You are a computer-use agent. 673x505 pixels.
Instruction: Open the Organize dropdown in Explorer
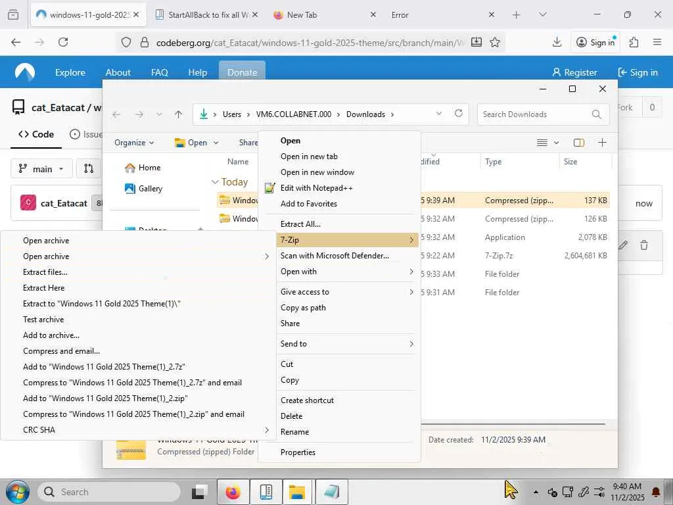(134, 143)
